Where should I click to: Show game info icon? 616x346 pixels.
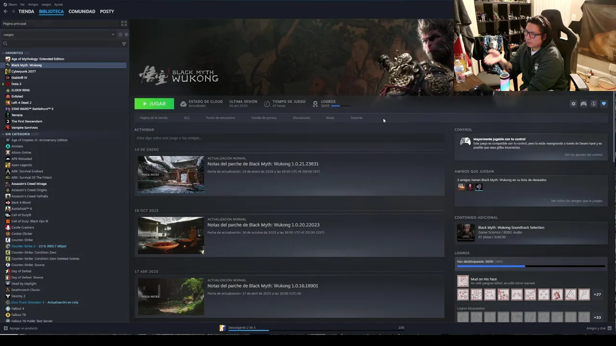(593, 104)
